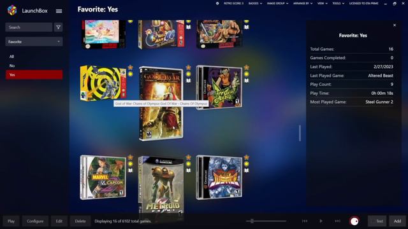Click the games list vertical scrollbar
Image resolution: width=408 pixels, height=229 pixels.
300,133
